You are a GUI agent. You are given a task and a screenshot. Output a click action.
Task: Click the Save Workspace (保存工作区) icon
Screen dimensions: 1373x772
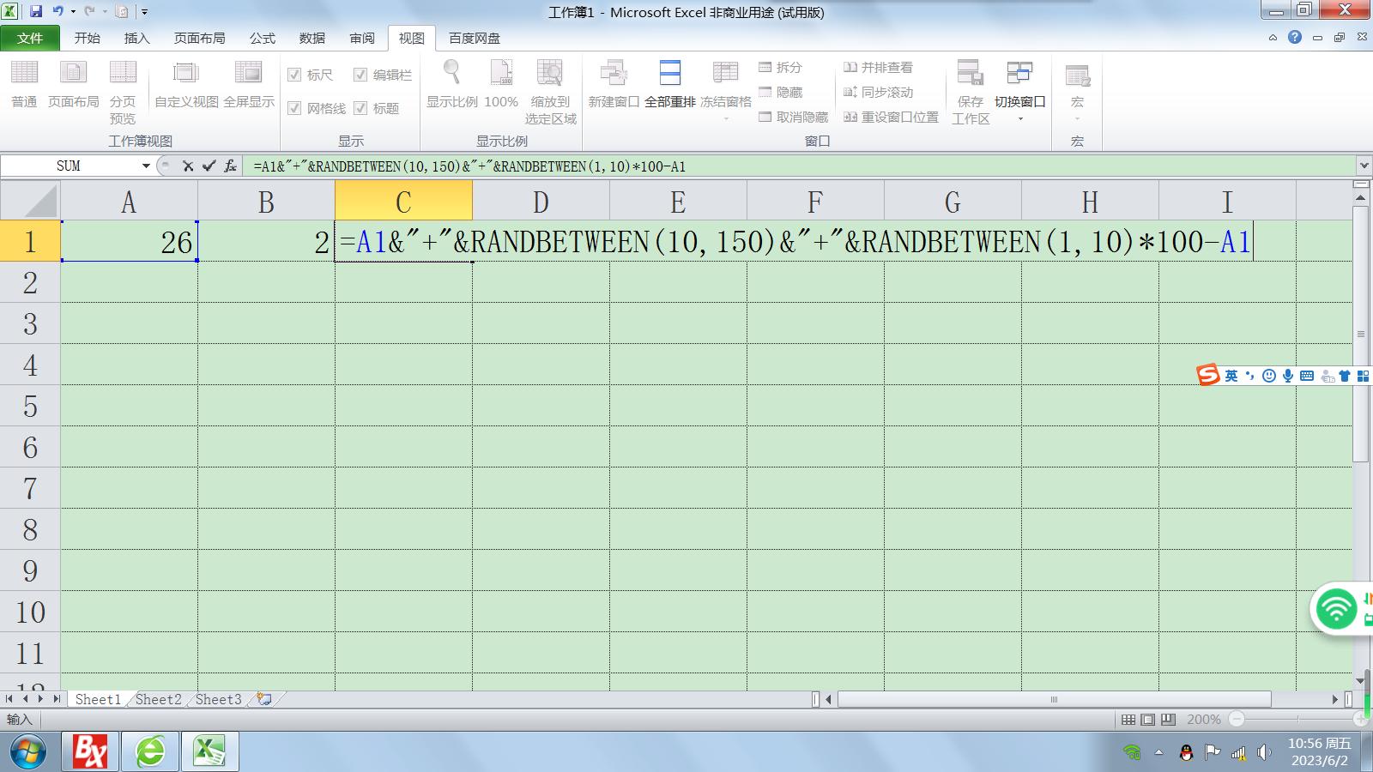pos(971,75)
